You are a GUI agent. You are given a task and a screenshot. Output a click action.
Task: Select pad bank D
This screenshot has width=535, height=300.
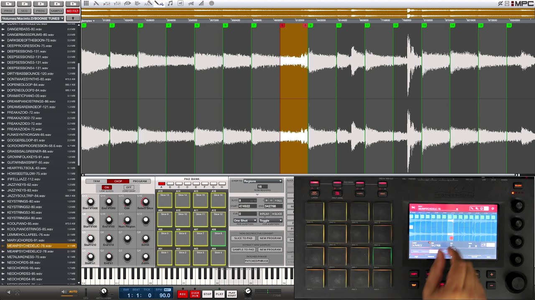tap(187, 184)
